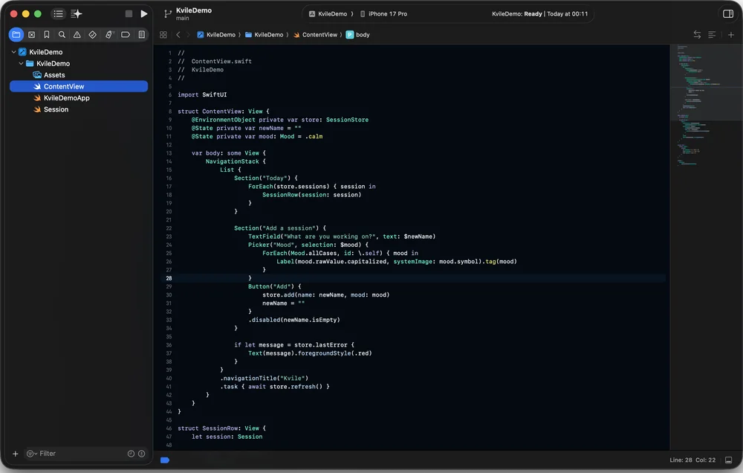Screen dimensions: 743x473
Task: Click KvileDemo project in the jump bar
Action: click(216, 35)
